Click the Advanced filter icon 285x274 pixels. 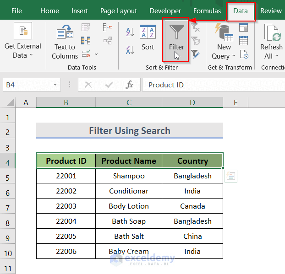click(x=196, y=54)
